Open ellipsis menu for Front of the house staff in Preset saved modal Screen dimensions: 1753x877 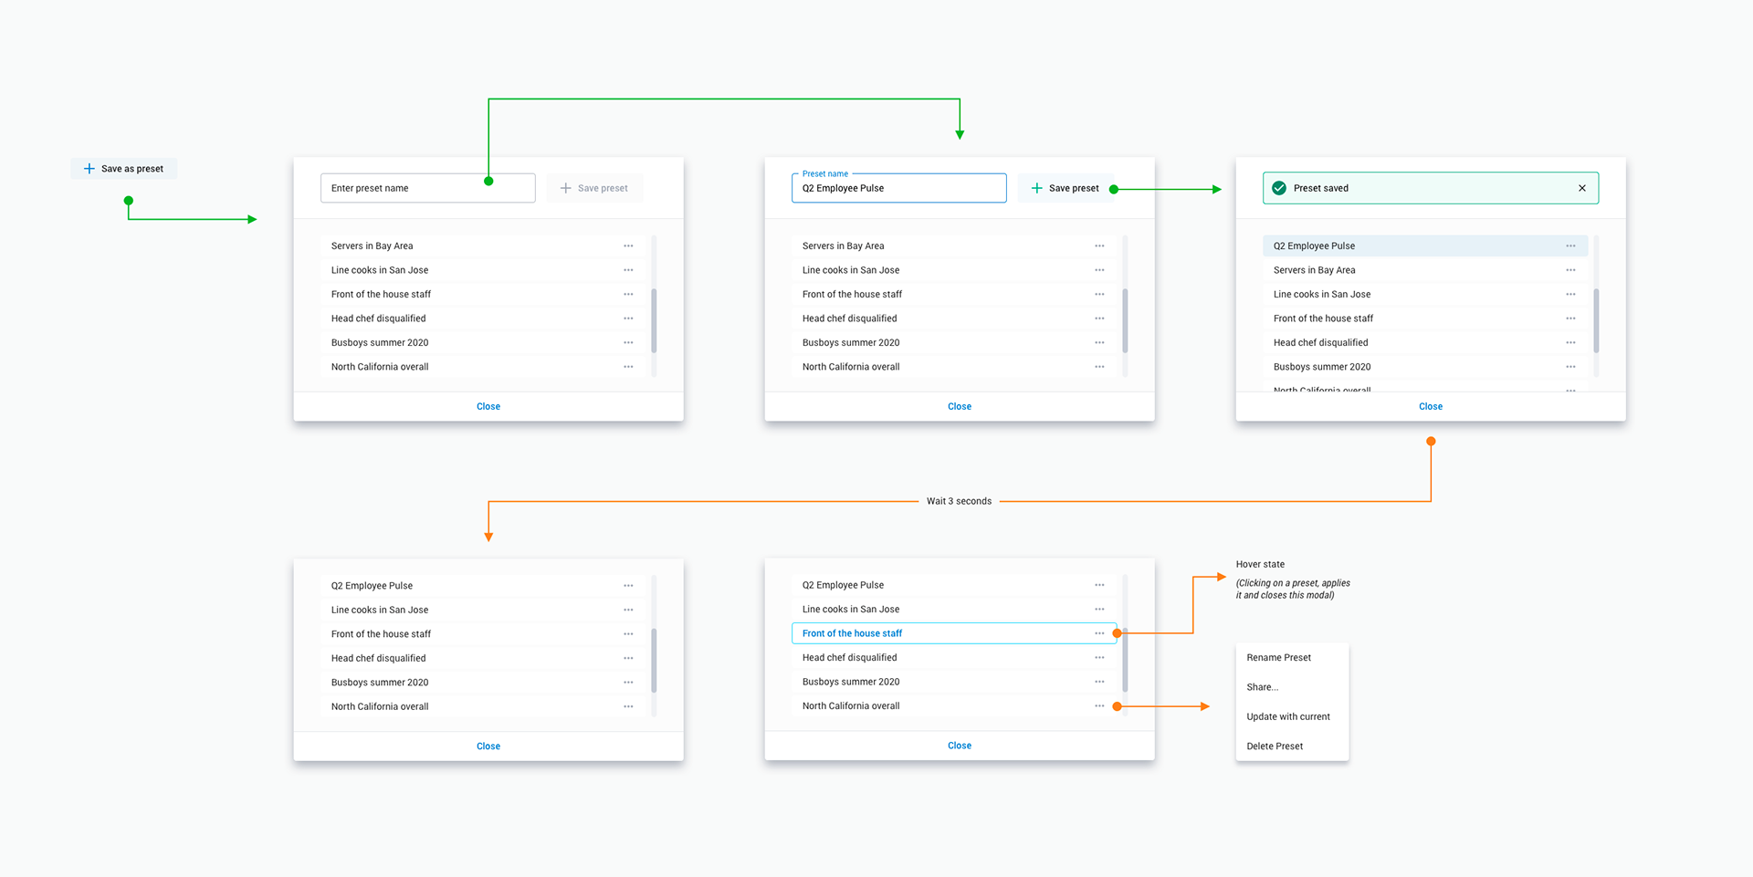pos(1570,318)
